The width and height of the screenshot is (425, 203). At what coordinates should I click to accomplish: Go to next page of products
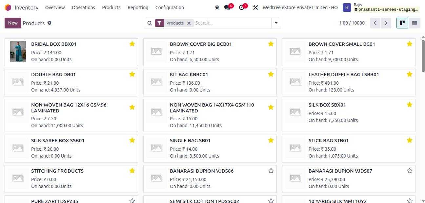386,23
